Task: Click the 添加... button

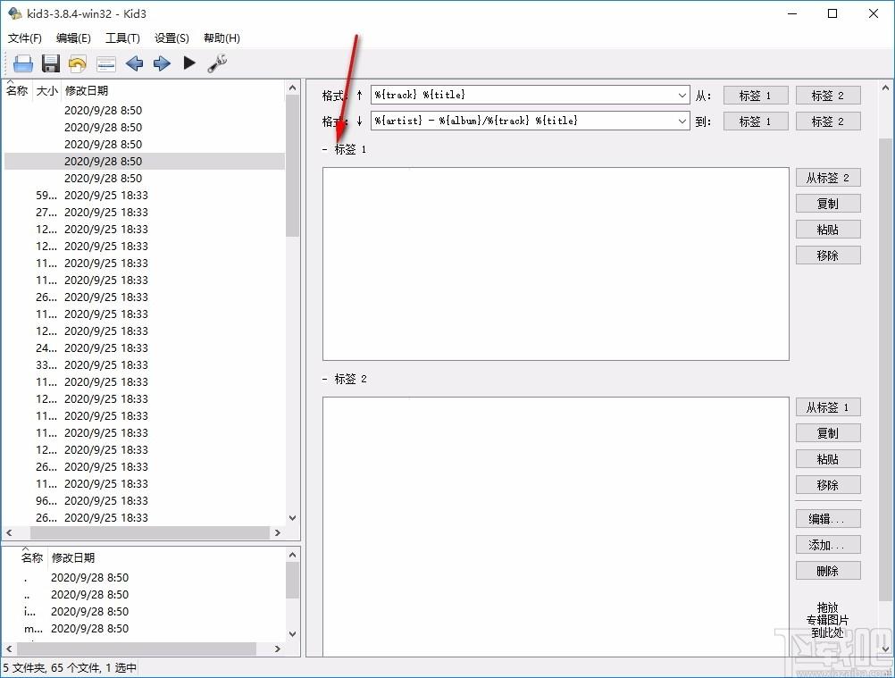Action: tap(828, 545)
